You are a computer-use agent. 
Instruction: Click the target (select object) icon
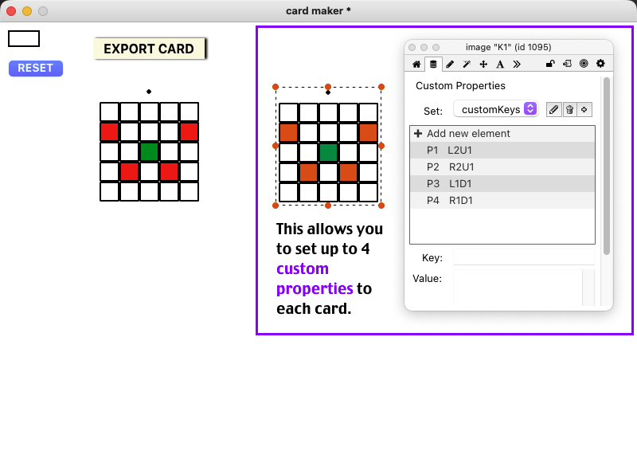pyautogui.click(x=584, y=64)
